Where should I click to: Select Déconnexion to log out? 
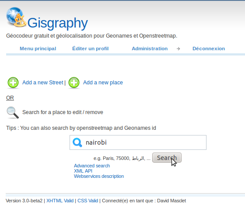tap(209, 49)
